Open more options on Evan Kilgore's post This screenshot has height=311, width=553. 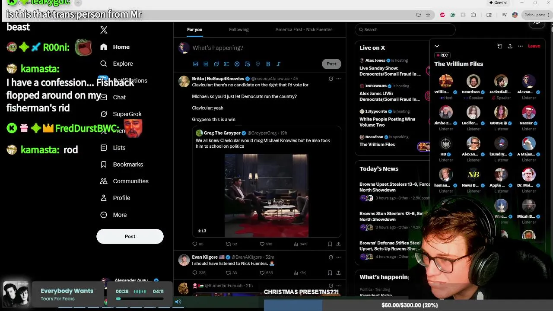[x=338, y=257]
